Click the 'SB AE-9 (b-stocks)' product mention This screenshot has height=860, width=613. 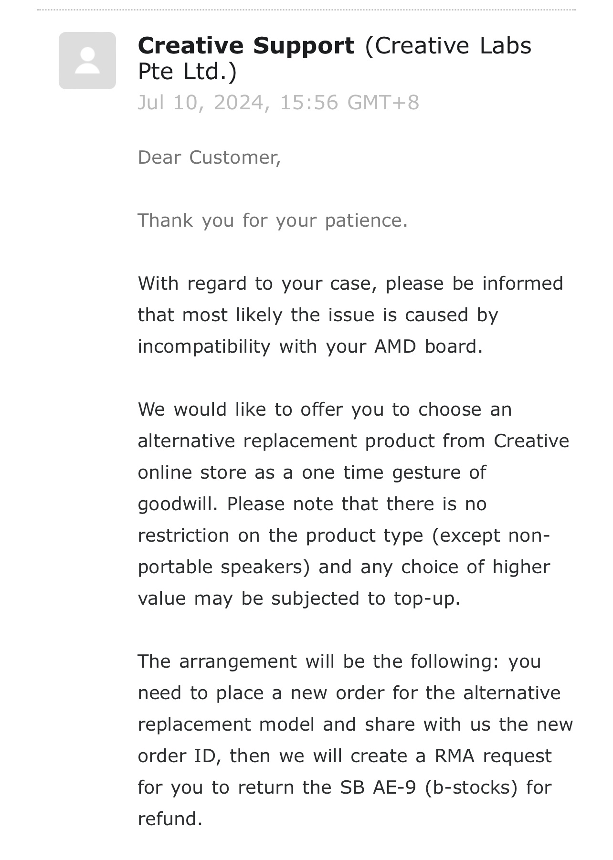(x=429, y=788)
